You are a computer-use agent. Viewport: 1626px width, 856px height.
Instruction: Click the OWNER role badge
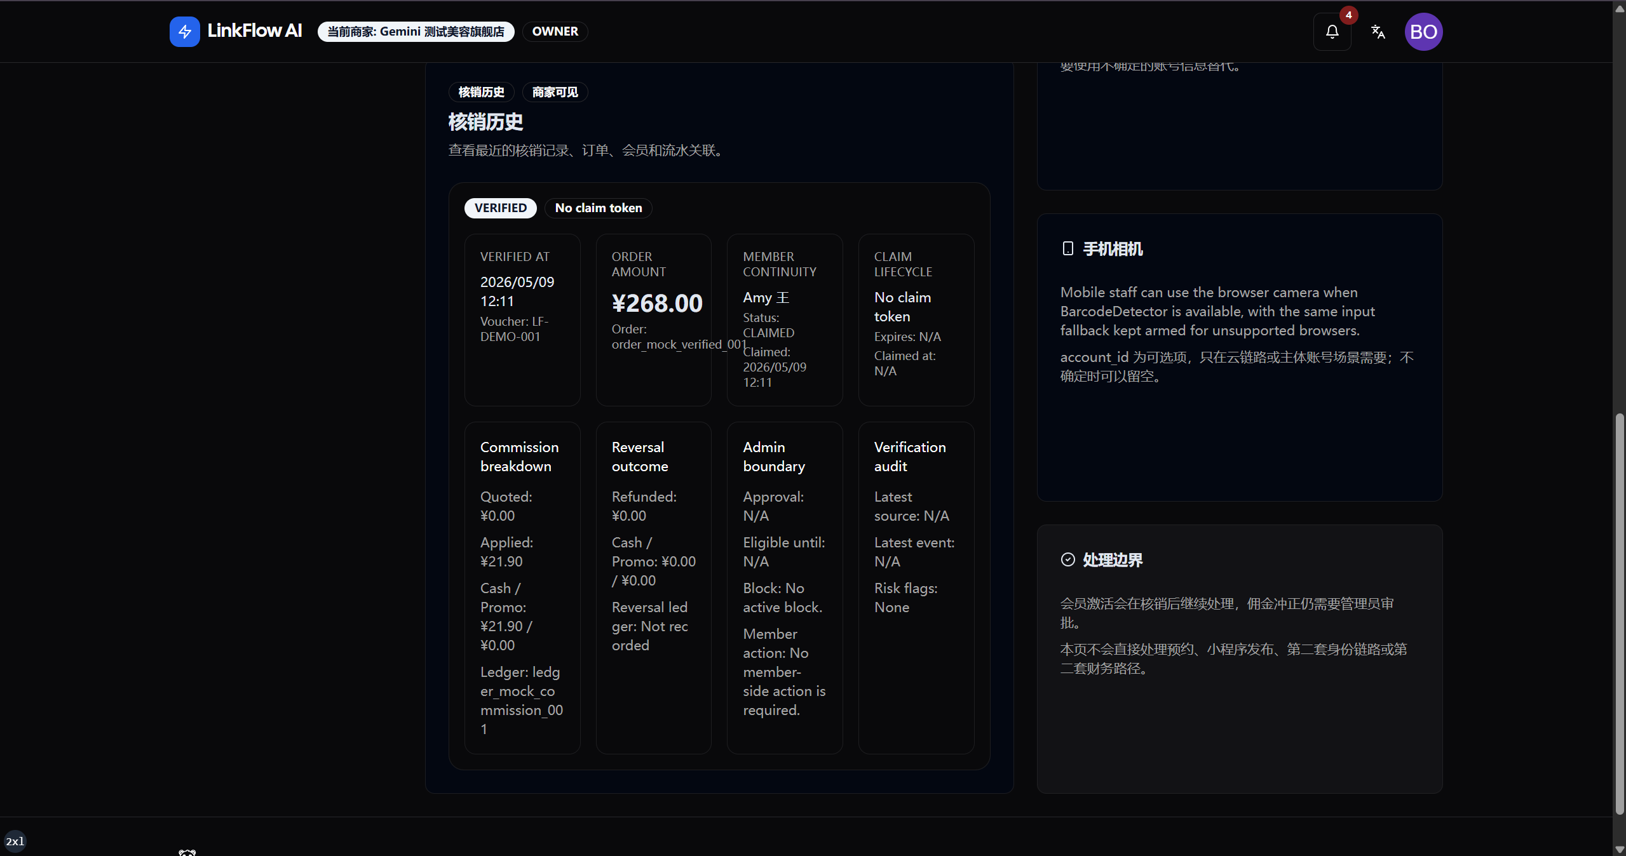(x=555, y=32)
